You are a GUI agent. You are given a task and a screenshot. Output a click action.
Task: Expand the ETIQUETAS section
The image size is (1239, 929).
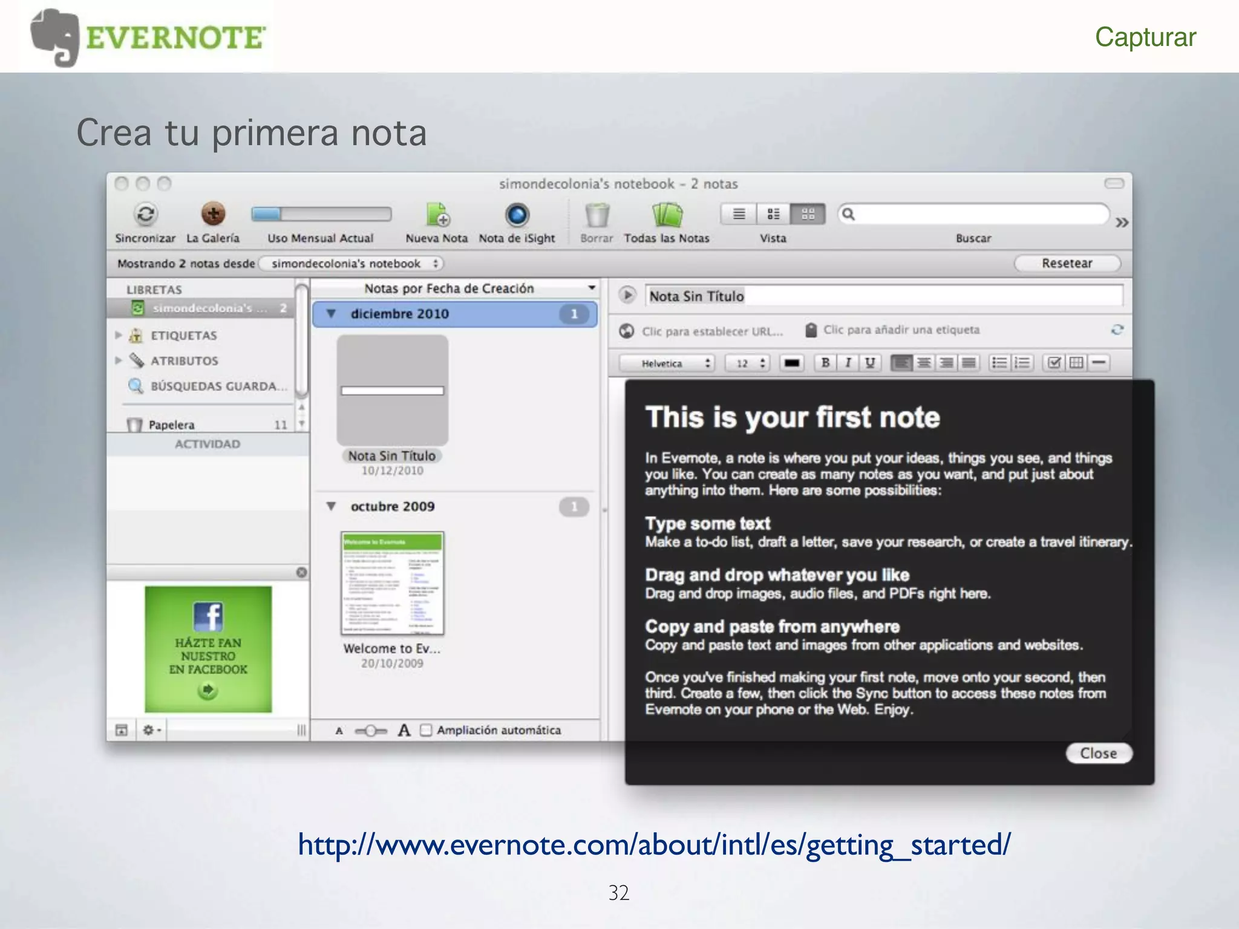(119, 335)
